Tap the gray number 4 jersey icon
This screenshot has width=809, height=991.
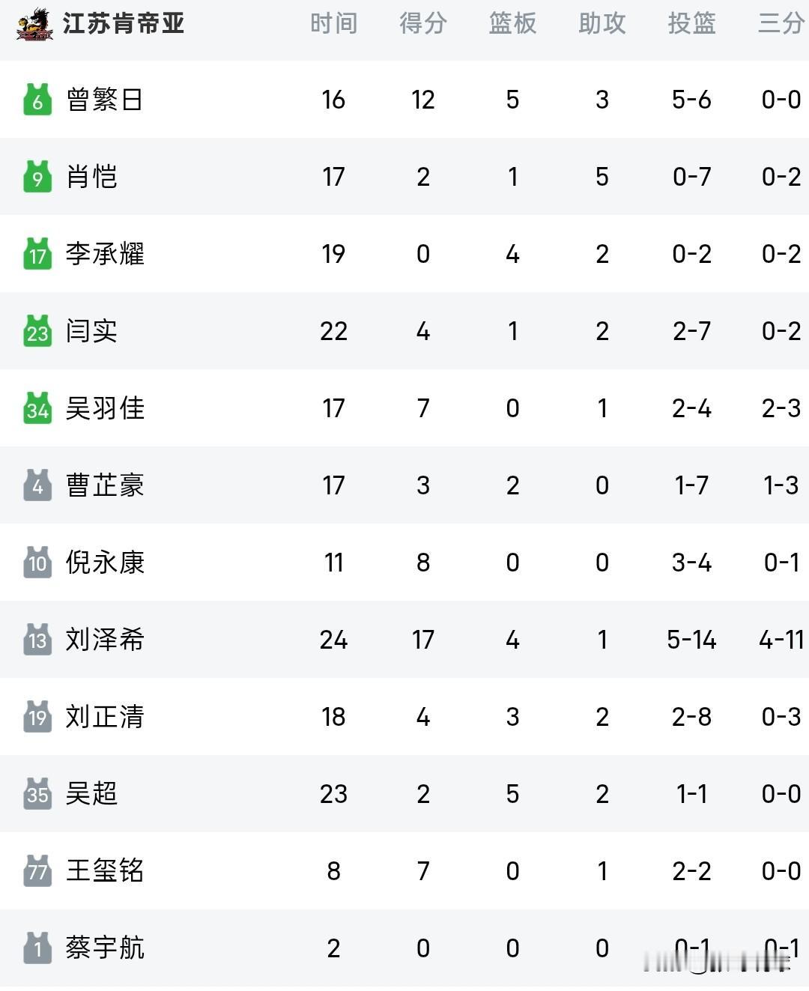[x=37, y=485]
